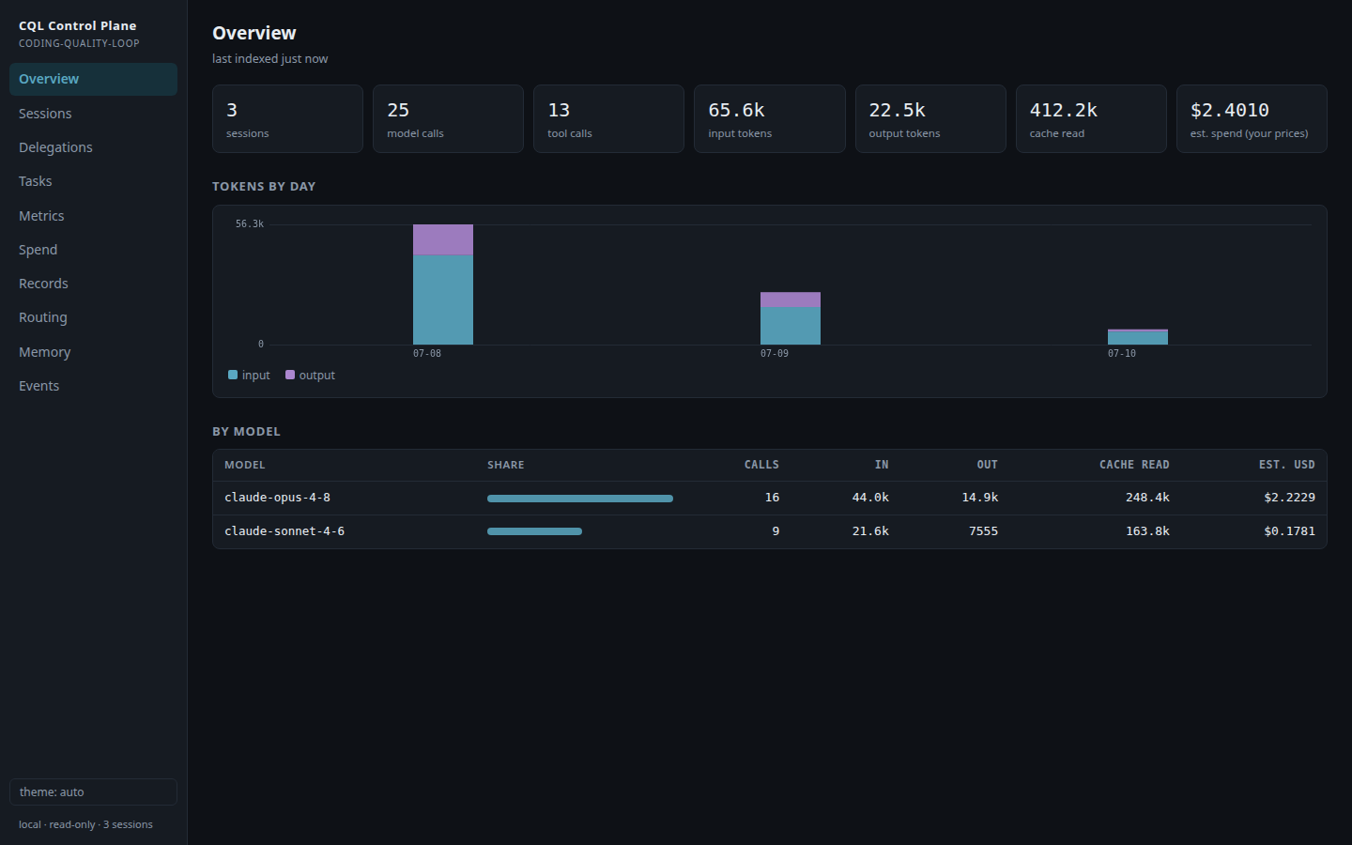Click the 22.5k output tokens card
The width and height of the screenshot is (1352, 845).
coord(930,118)
